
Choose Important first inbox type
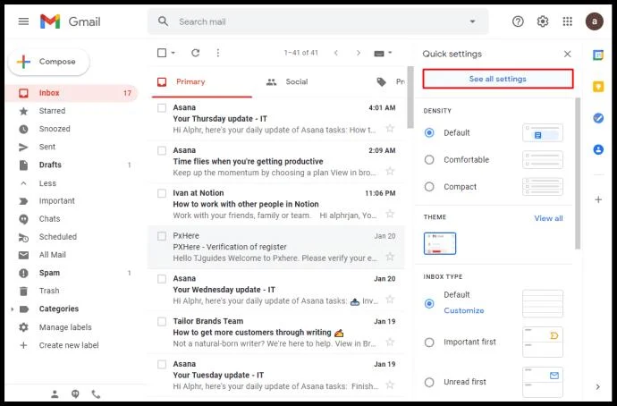429,343
